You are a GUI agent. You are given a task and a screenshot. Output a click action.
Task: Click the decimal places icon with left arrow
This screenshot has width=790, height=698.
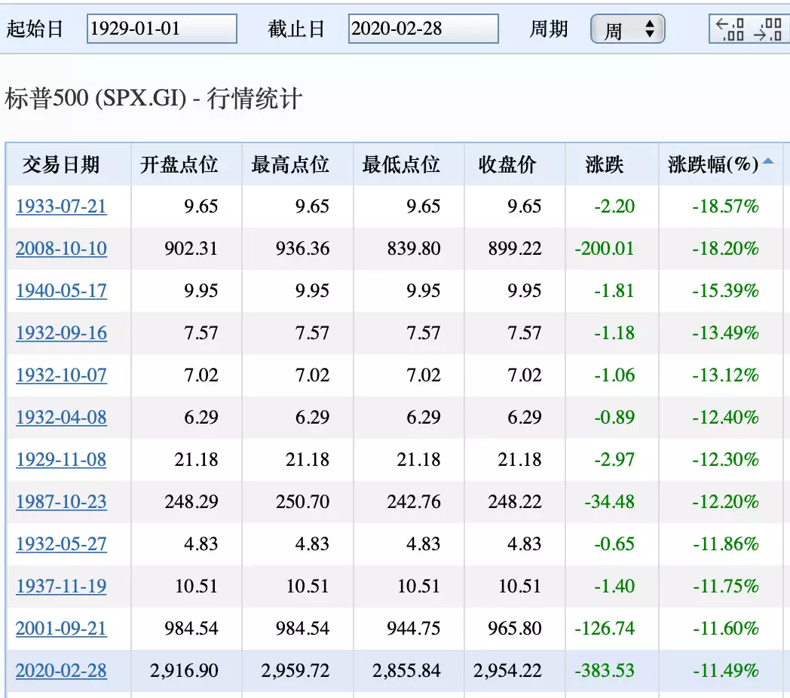pyautogui.click(x=730, y=29)
